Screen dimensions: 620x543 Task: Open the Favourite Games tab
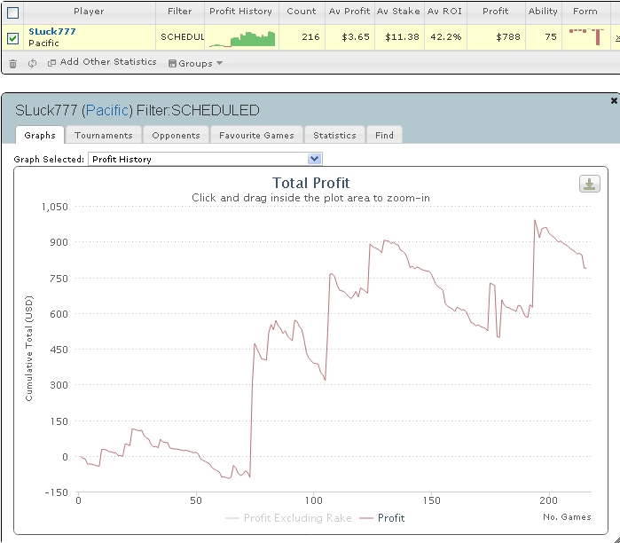pos(256,135)
